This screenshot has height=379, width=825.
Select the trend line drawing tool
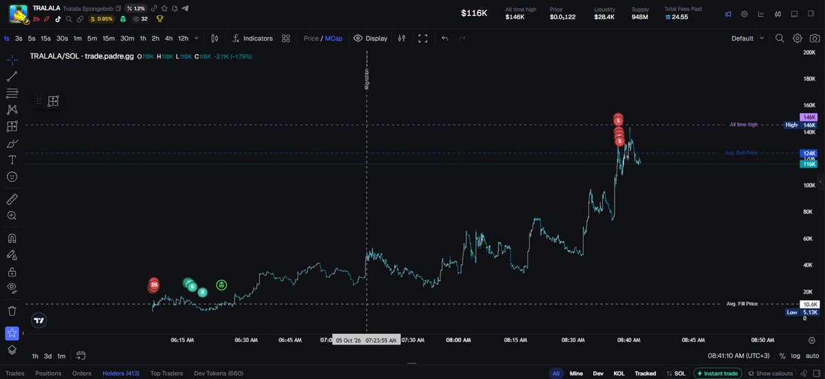tap(12, 76)
